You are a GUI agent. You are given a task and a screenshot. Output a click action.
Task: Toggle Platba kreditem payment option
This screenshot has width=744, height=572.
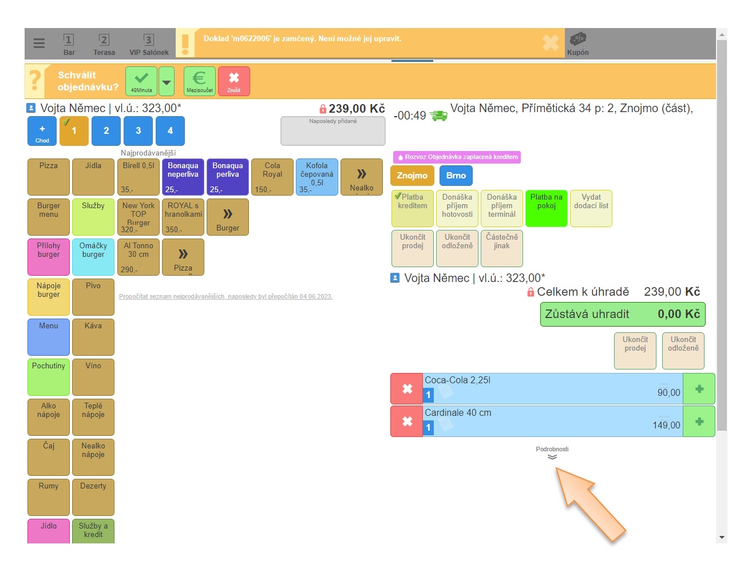[x=412, y=208]
